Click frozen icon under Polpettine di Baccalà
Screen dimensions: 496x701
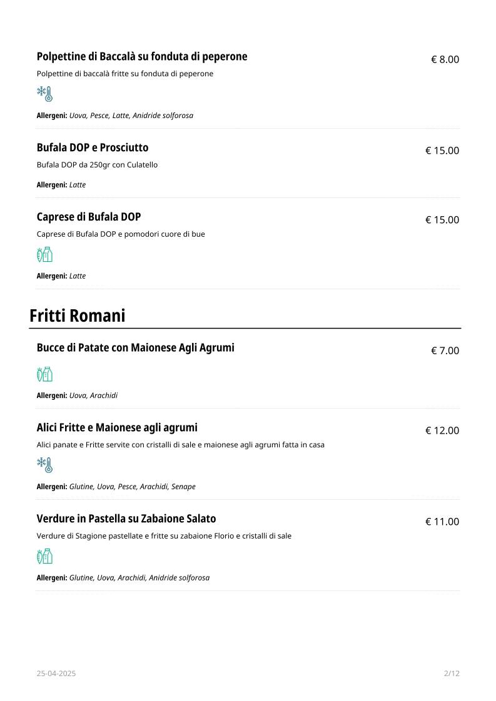(x=45, y=94)
